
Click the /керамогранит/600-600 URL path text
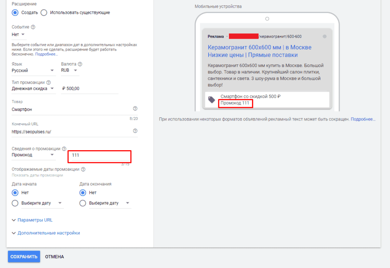(280, 36)
